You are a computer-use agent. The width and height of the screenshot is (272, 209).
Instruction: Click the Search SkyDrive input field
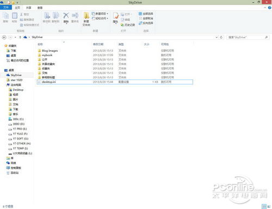248,37
